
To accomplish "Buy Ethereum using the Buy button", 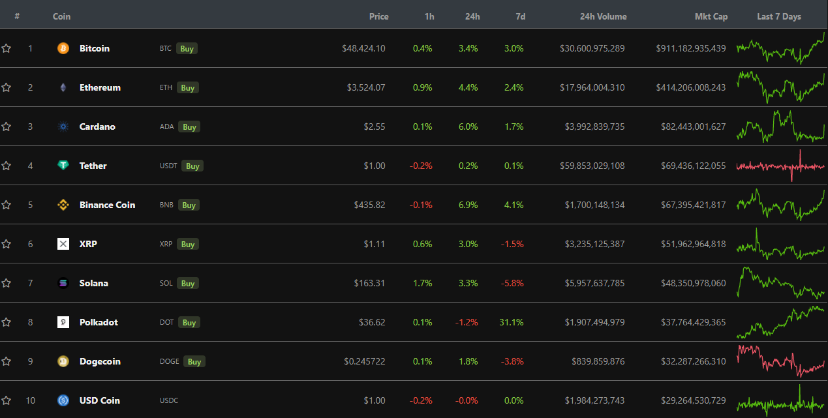I will (x=188, y=87).
